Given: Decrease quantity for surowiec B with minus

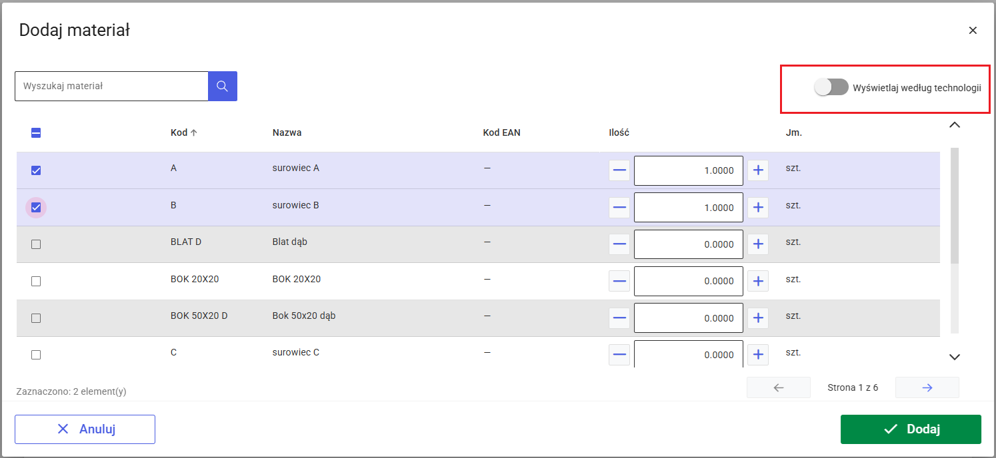Looking at the screenshot, I should (x=619, y=208).
